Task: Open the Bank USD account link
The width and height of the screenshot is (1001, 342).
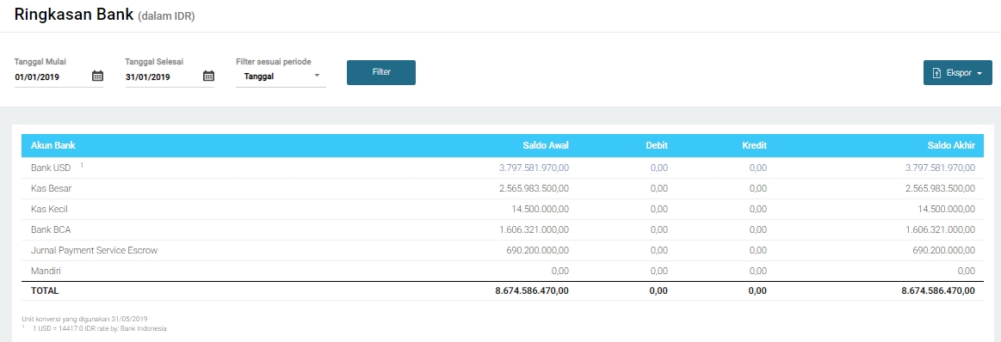Action: [x=51, y=168]
